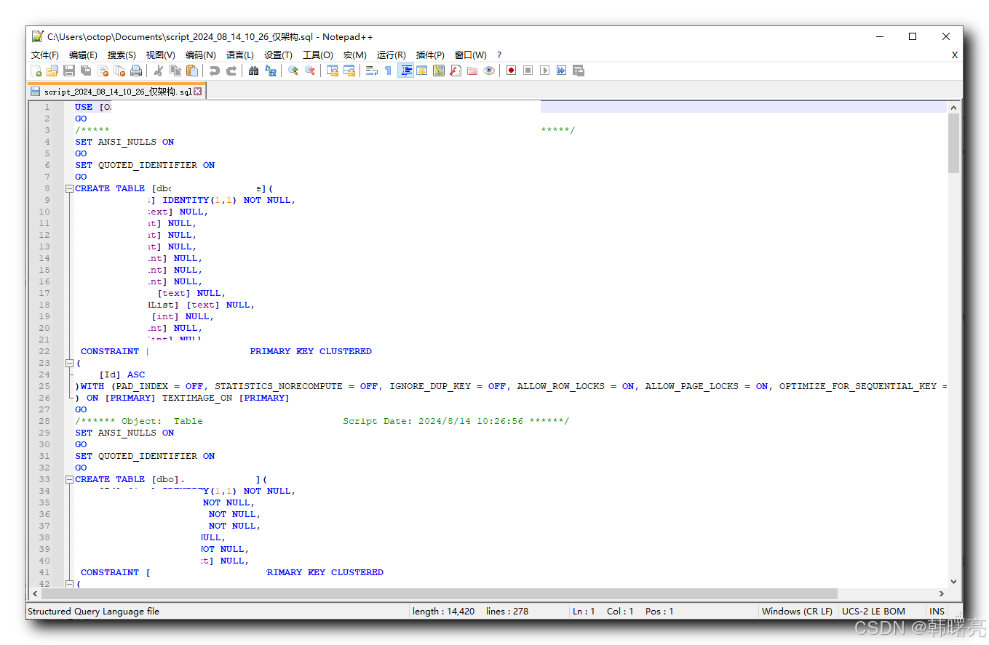989x645 pixels.
Task: Toggle synchronize horizontal scrolling icon
Action: coord(349,71)
